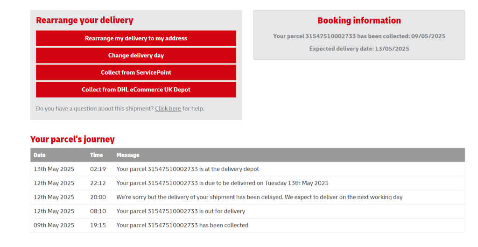
Task: Click the 'has been collected' journey row
Action: (x=247, y=225)
